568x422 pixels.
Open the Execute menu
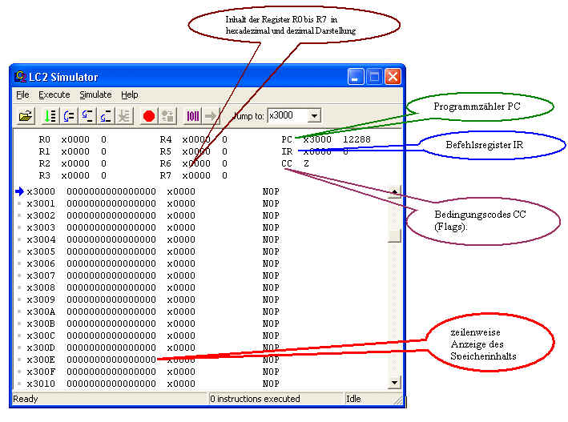tap(54, 95)
